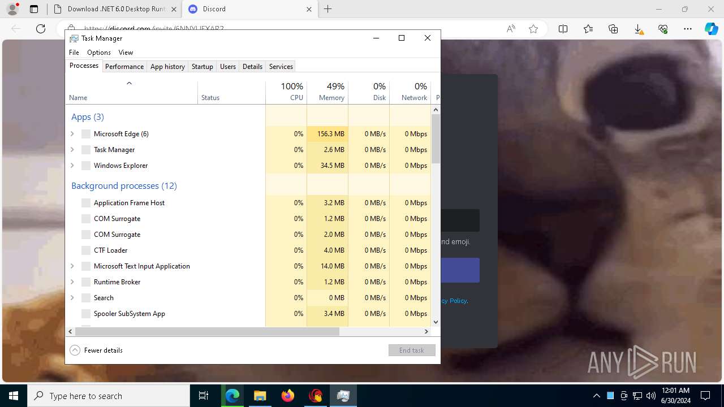Close the Discord browser tab

point(309,9)
